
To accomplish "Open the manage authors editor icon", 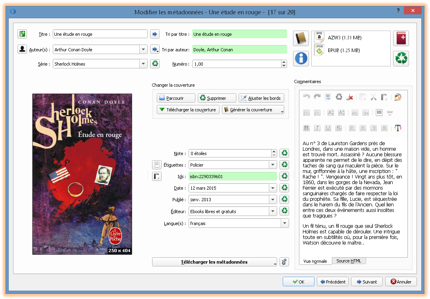I will (x=22, y=49).
